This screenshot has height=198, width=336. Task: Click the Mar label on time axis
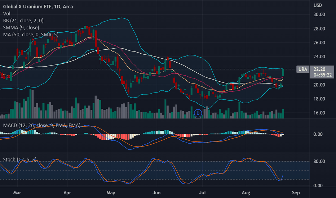(17, 193)
